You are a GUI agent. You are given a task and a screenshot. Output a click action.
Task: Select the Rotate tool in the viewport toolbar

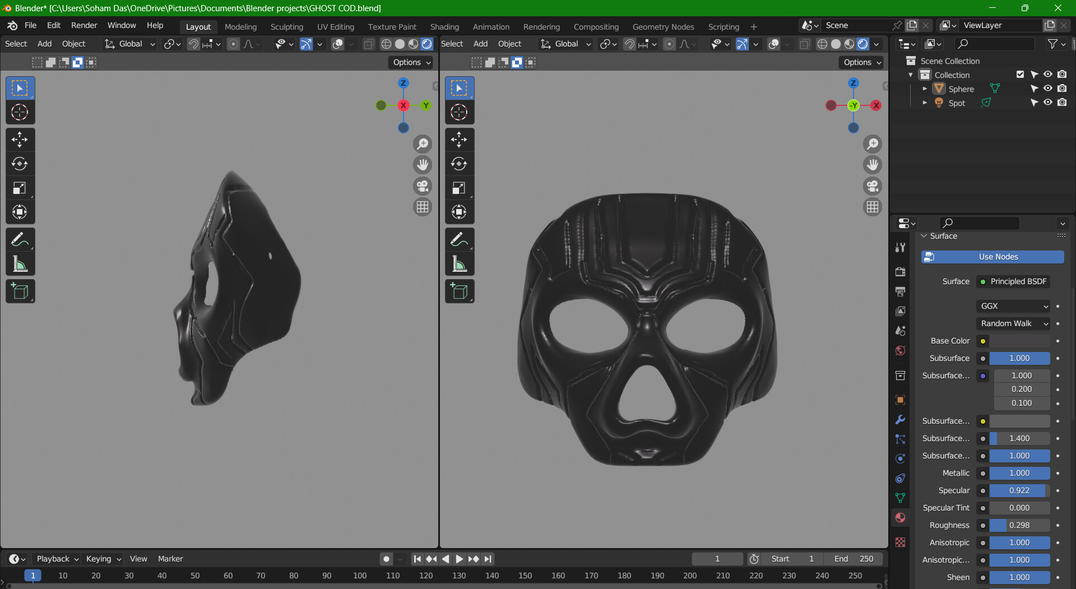click(x=20, y=164)
